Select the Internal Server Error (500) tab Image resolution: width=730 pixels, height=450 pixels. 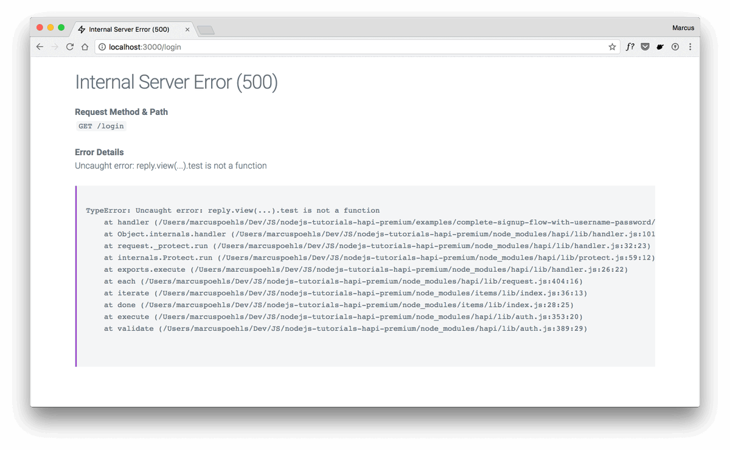[134, 29]
